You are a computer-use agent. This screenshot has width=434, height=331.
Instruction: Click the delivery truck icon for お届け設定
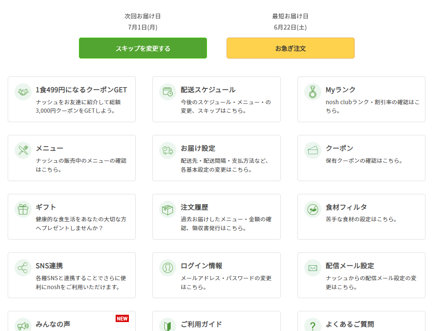[168, 150]
